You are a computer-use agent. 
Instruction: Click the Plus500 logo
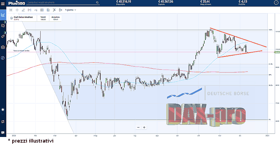tap(16, 3)
